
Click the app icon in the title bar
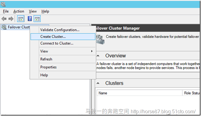coord(3,4)
